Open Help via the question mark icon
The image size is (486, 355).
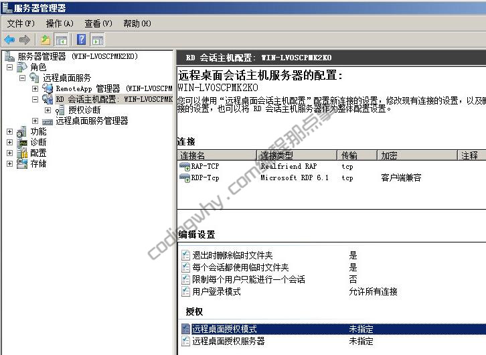81,40
